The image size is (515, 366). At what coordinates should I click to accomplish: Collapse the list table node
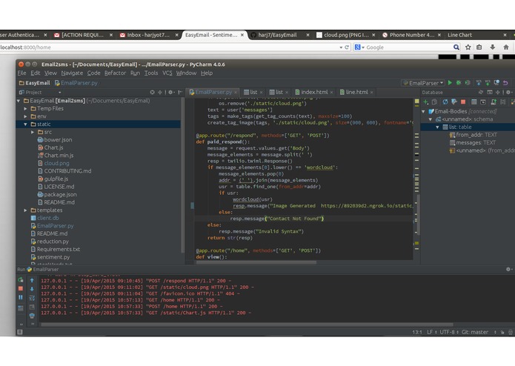point(437,127)
